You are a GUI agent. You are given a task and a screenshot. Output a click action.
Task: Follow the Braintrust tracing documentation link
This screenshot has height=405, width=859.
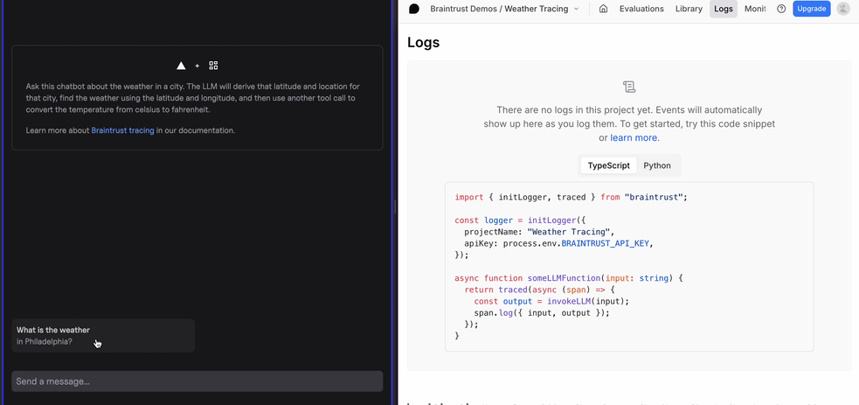pyautogui.click(x=122, y=130)
